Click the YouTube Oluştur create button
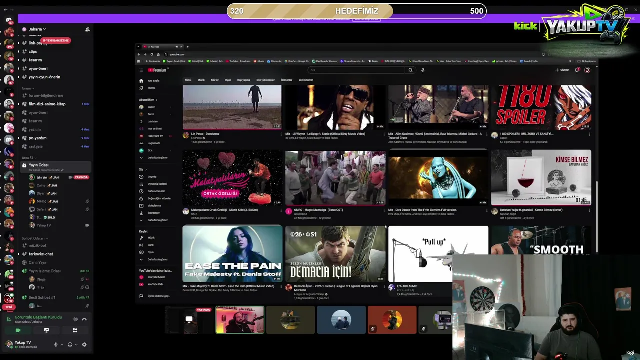This screenshot has width=640, height=360. pyautogui.click(x=562, y=70)
